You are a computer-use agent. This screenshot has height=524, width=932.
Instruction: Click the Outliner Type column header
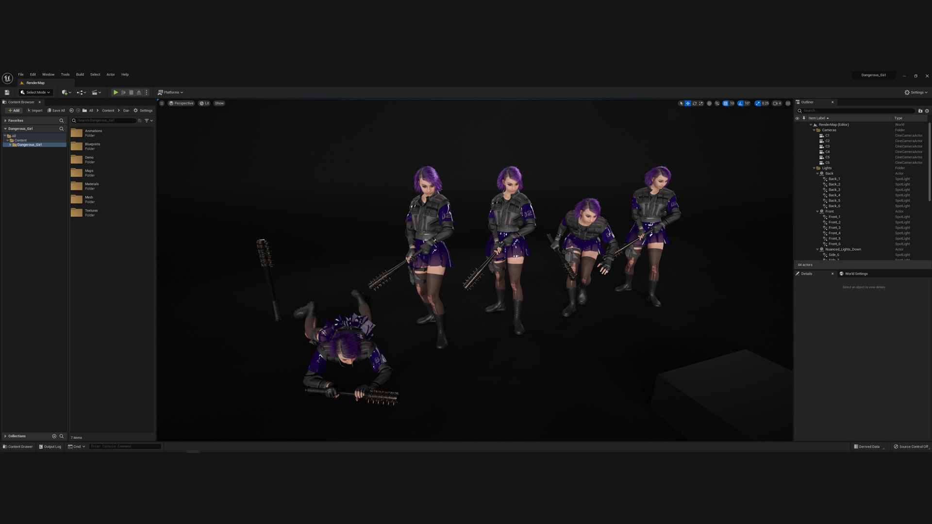click(899, 118)
